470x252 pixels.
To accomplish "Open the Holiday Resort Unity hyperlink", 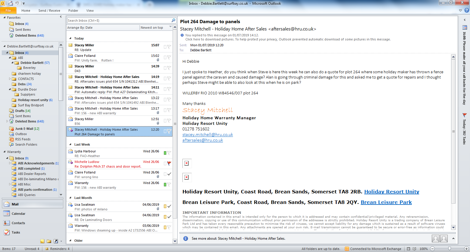I will coord(392,192).
